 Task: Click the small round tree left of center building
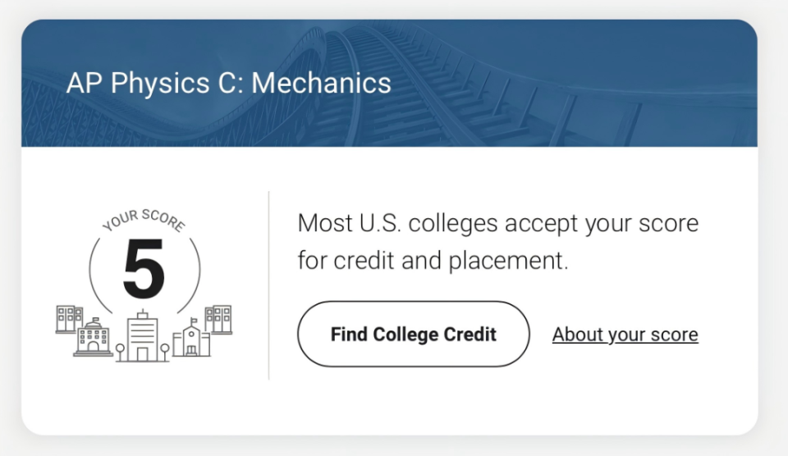[x=120, y=352]
